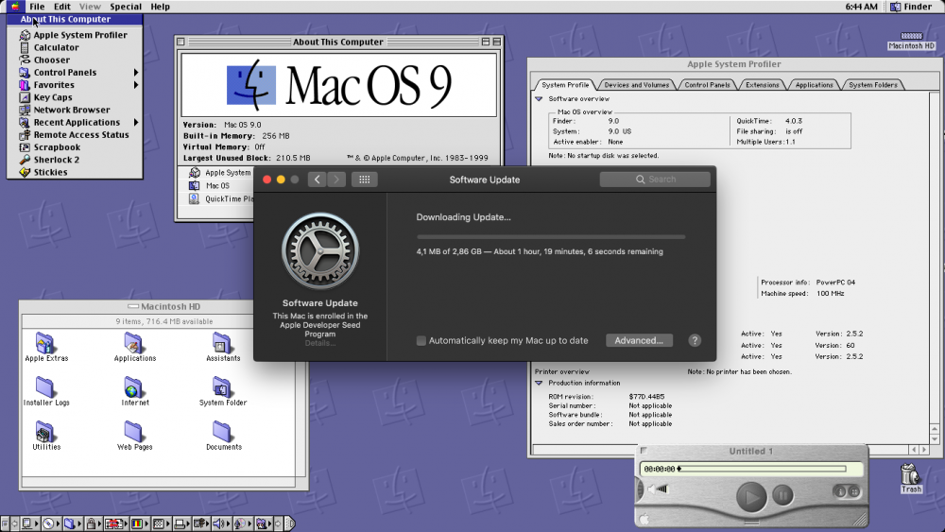Enable Automatically keep my Mac up to date
This screenshot has width=945, height=532.
421,341
